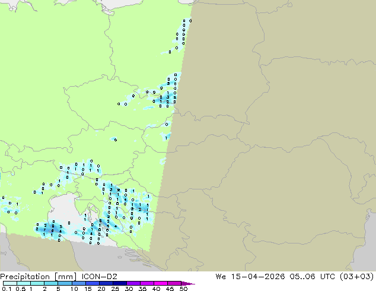The image size is (376, 291).
Task: Click the "20" legend scale value
Action: pos(101,289)
